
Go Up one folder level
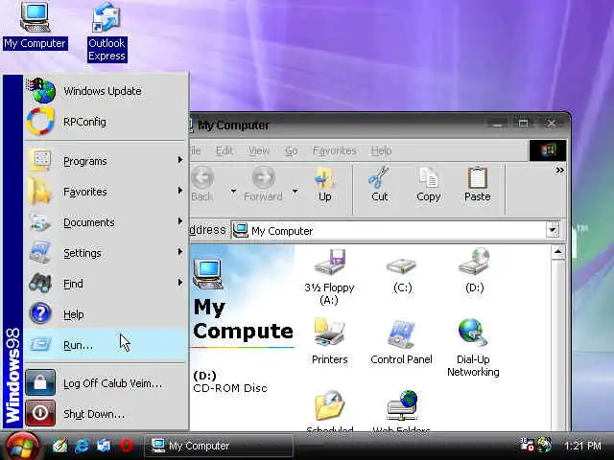click(324, 184)
